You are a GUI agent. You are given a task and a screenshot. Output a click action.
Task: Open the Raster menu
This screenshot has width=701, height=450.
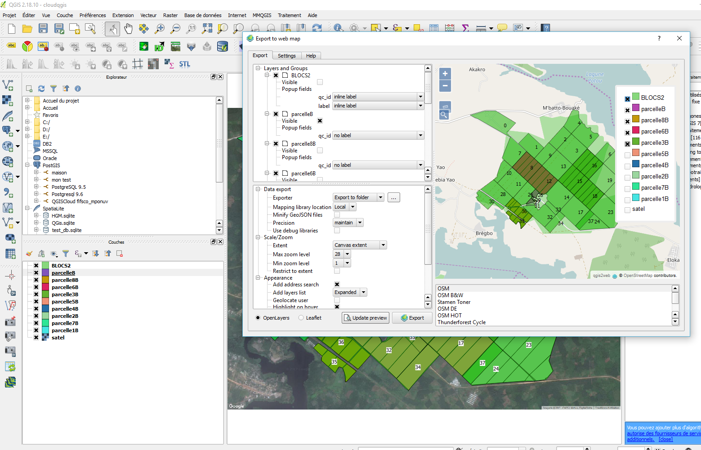click(170, 15)
